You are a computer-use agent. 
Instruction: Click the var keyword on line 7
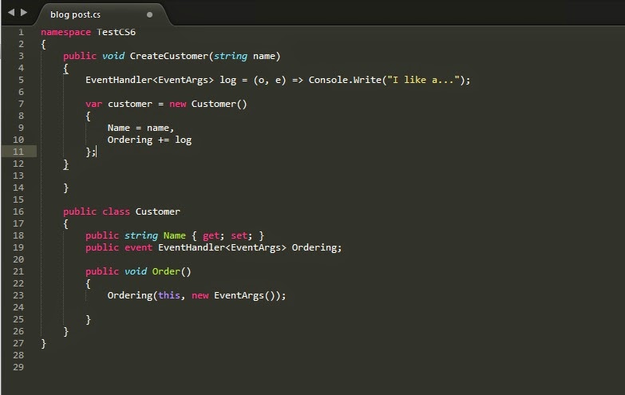[93, 104]
